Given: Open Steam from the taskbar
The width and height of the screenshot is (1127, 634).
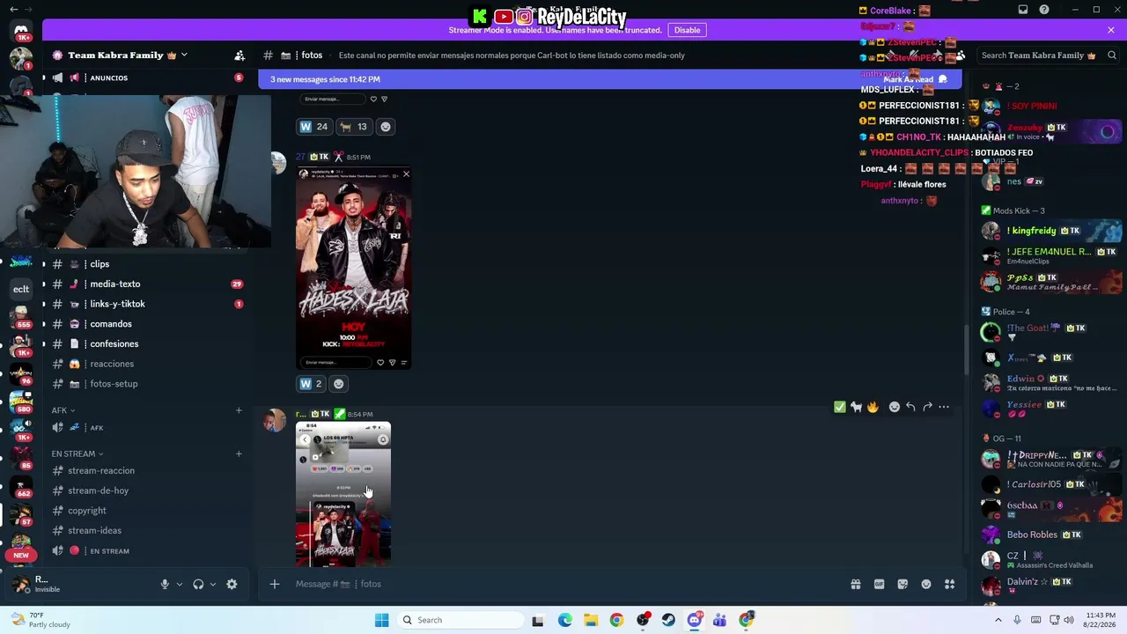Looking at the screenshot, I should (x=668, y=620).
